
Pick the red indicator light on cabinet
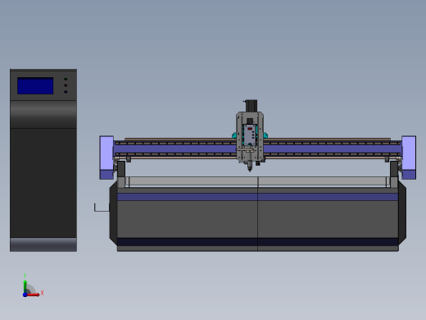point(66,85)
